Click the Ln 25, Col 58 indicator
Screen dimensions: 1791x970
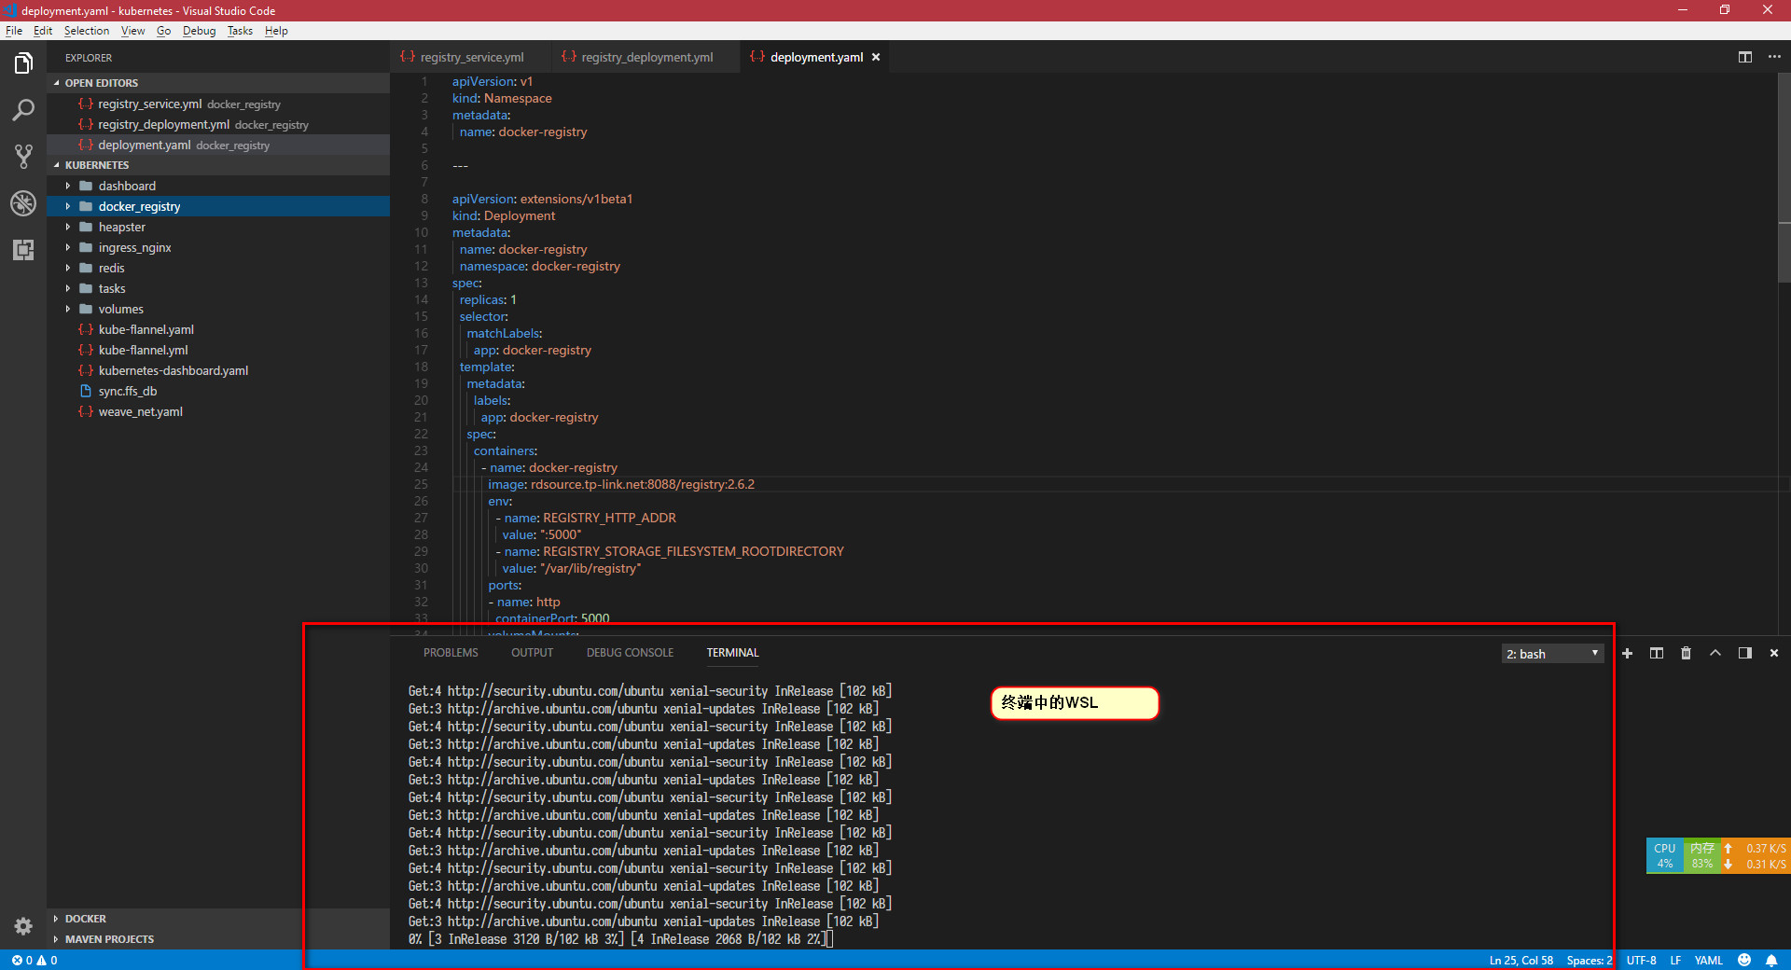1520,960
